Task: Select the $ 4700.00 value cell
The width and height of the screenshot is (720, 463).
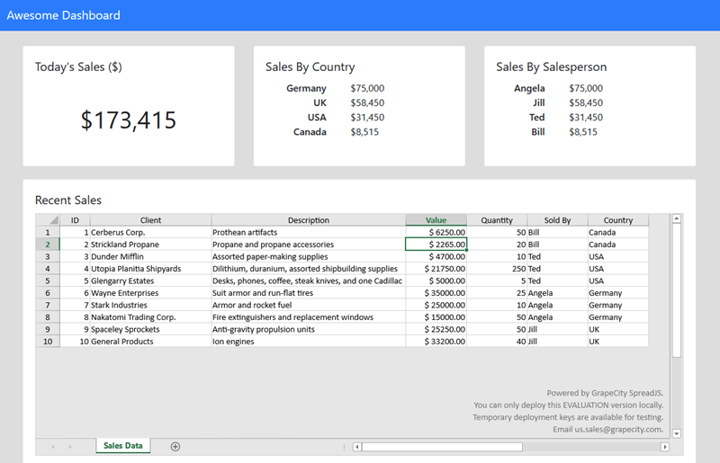Action: [x=436, y=256]
